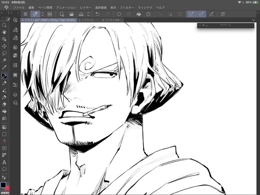Screen dimensions: 260x195
Task: Select the Text tool
Action: tap(4, 162)
